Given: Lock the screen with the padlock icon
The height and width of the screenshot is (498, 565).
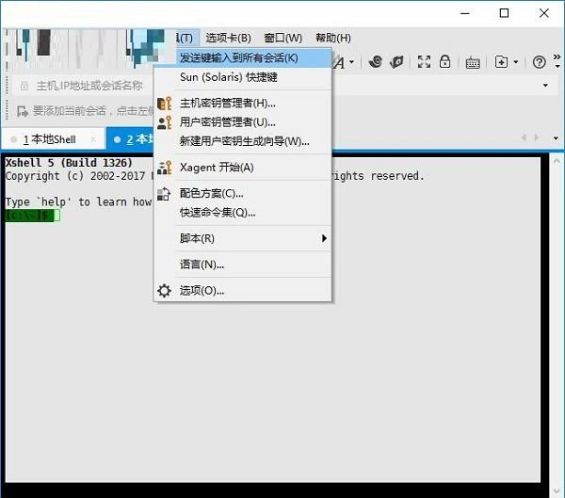Looking at the screenshot, I should [444, 61].
